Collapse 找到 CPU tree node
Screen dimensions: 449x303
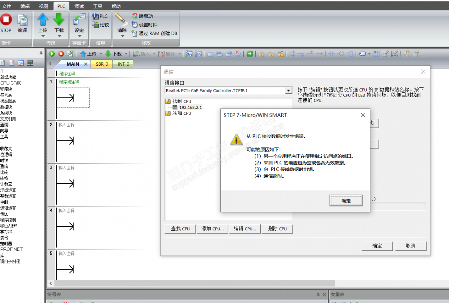[168, 101]
